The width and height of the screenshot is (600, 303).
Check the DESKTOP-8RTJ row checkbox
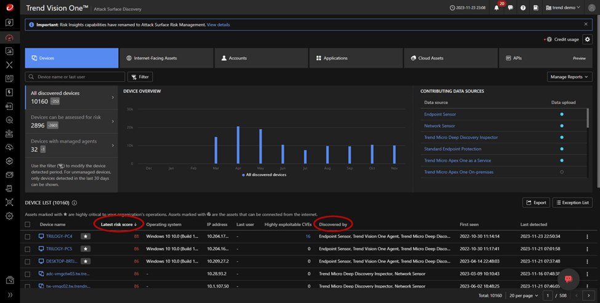[x=28, y=261]
